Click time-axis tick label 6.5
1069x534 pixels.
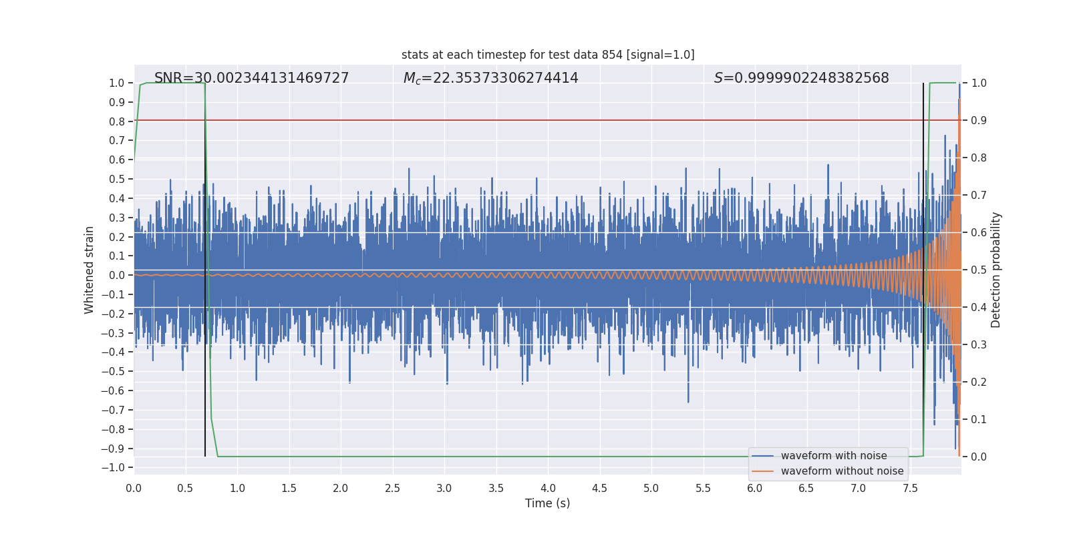tap(806, 488)
